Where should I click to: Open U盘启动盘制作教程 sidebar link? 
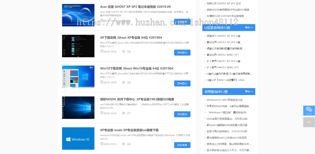click(x=229, y=74)
